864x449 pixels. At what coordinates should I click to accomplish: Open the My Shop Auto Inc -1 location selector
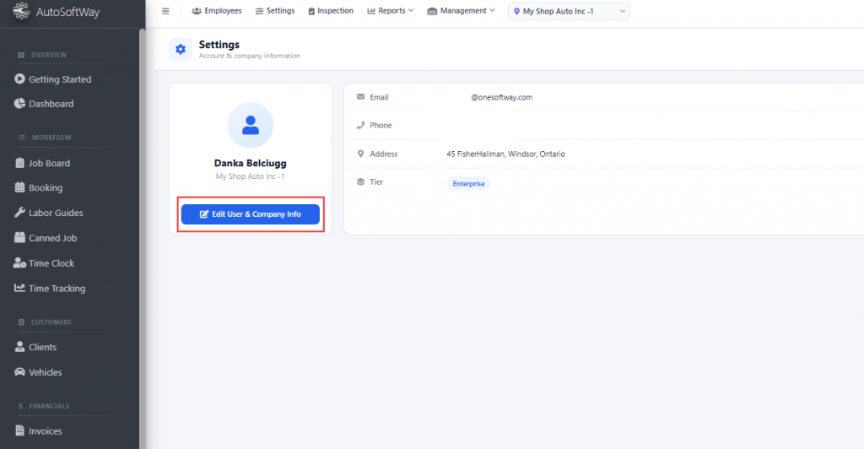(x=569, y=11)
